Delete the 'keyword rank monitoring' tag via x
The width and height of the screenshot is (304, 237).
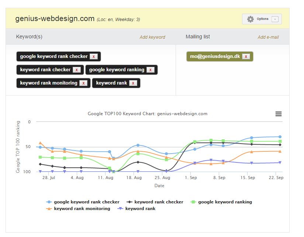click(83, 83)
